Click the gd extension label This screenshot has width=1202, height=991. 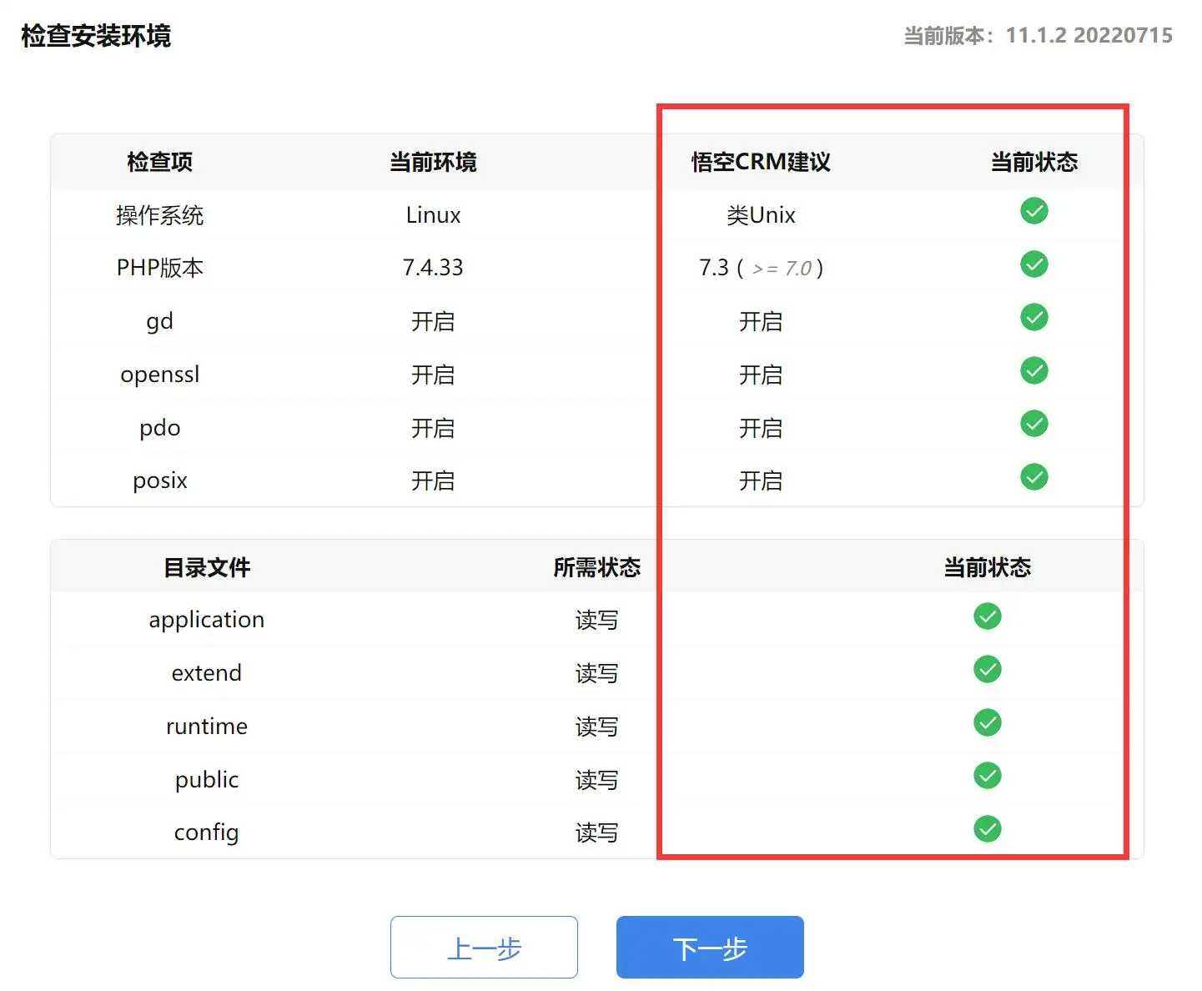(x=159, y=322)
